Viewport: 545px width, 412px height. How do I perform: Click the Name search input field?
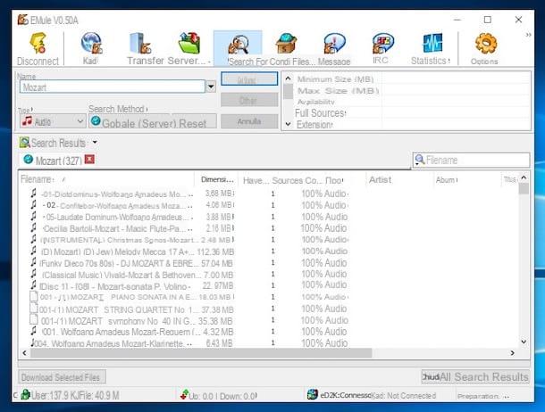(113, 87)
